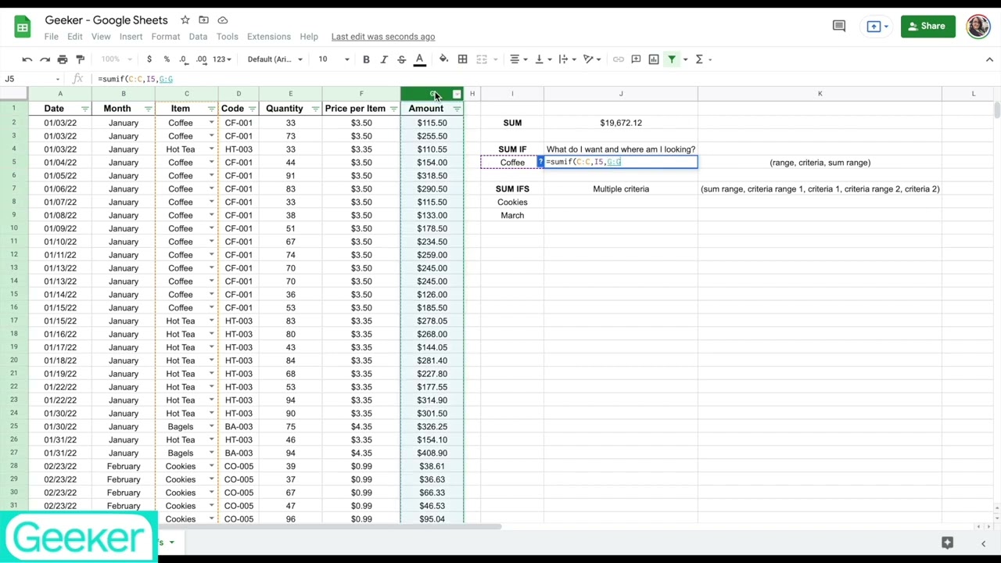Click the Insert link icon
Image resolution: width=1001 pixels, height=563 pixels.
click(x=619, y=59)
